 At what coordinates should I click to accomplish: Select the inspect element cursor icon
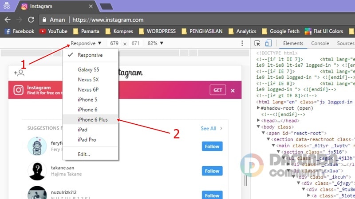(258, 43)
